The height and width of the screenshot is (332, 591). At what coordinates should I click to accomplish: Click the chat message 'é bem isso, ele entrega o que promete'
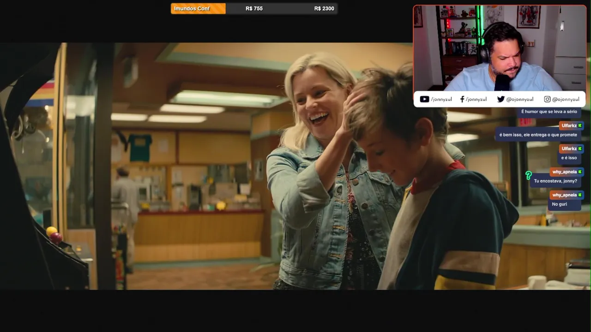coord(538,135)
